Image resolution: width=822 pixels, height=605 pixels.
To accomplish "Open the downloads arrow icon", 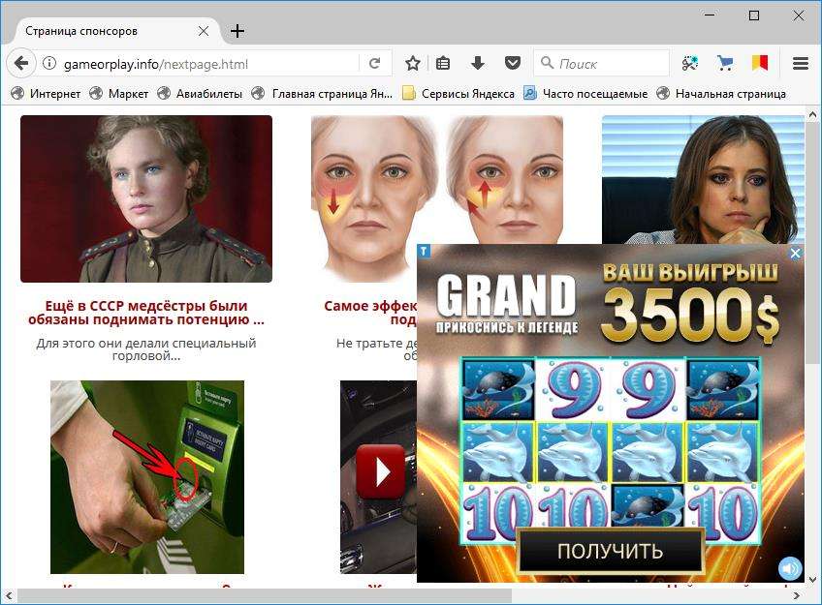I will coord(478,63).
